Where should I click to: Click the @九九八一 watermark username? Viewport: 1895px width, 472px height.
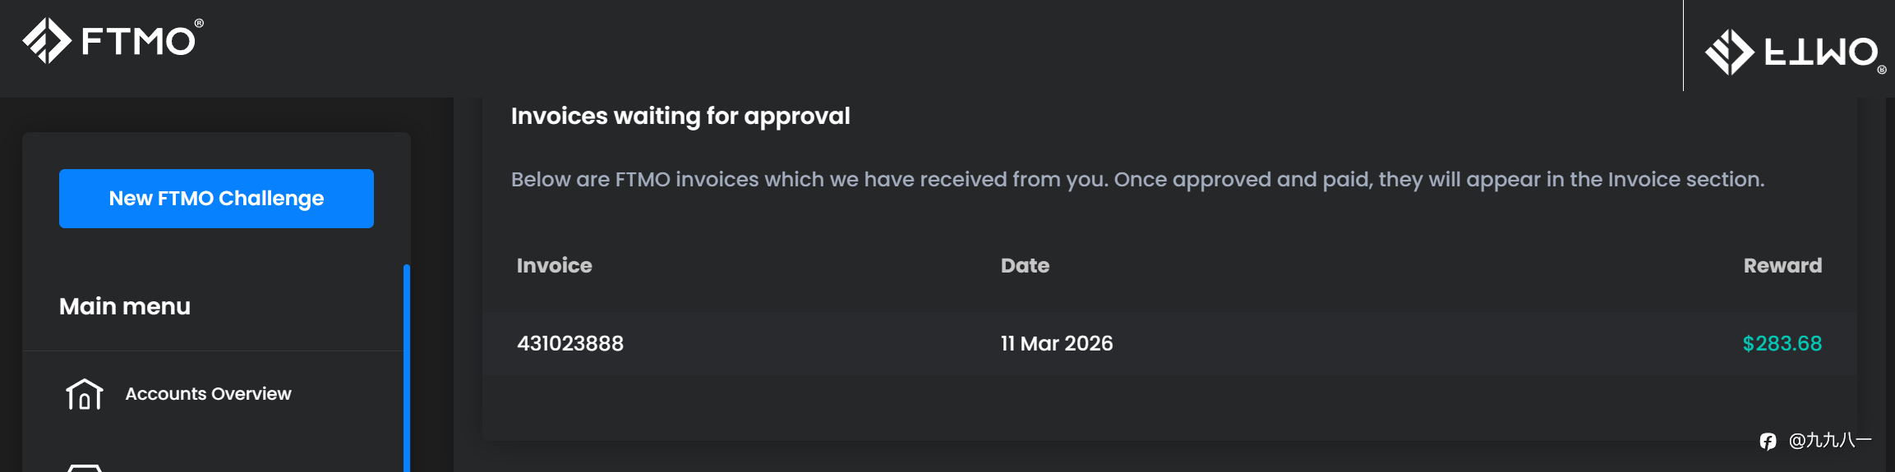pyautogui.click(x=1830, y=441)
